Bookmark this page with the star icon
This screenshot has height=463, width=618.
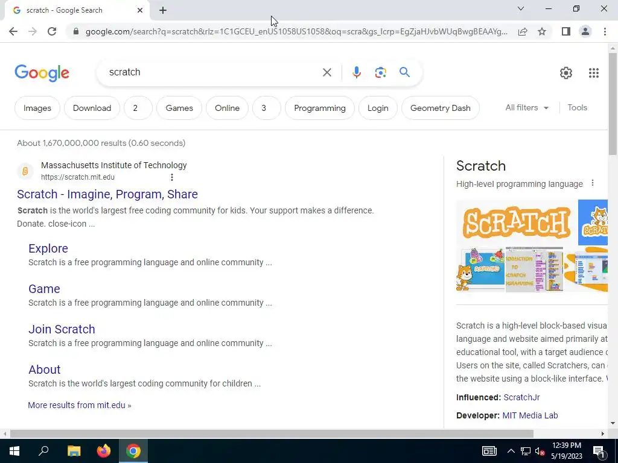pyautogui.click(x=542, y=31)
